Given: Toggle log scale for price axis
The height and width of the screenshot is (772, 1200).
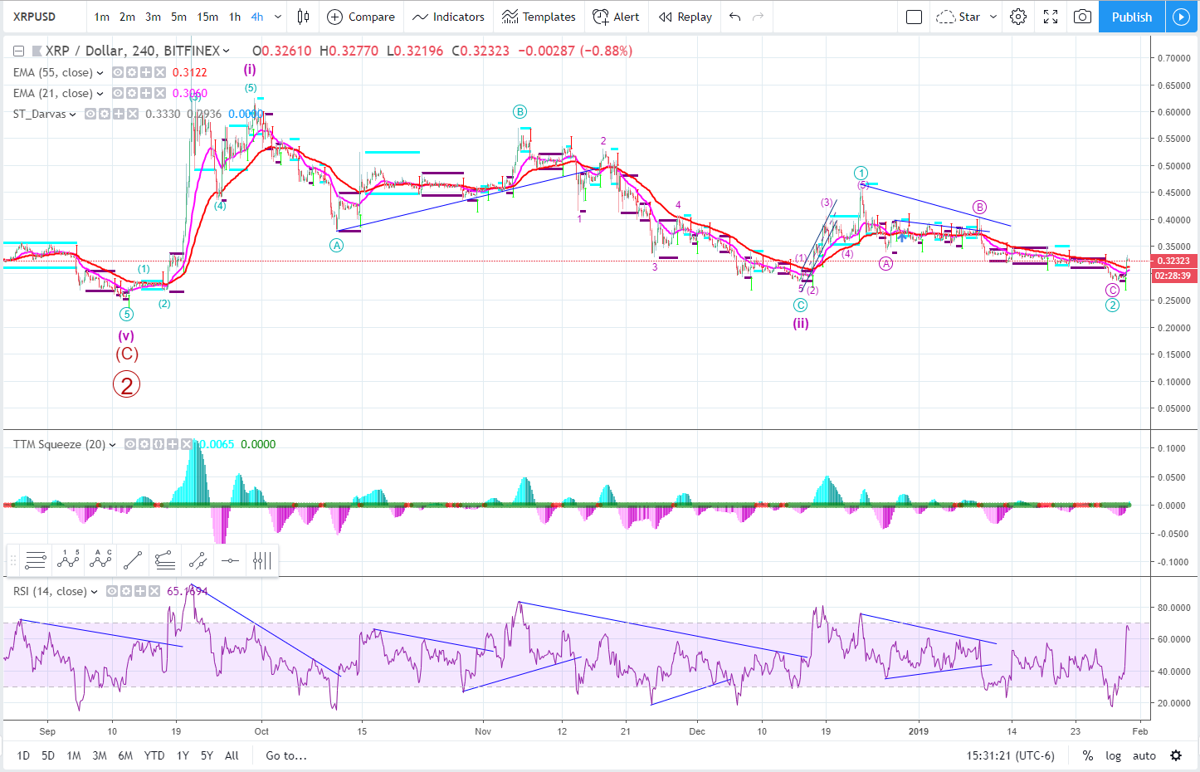Looking at the screenshot, I should [x=1113, y=755].
